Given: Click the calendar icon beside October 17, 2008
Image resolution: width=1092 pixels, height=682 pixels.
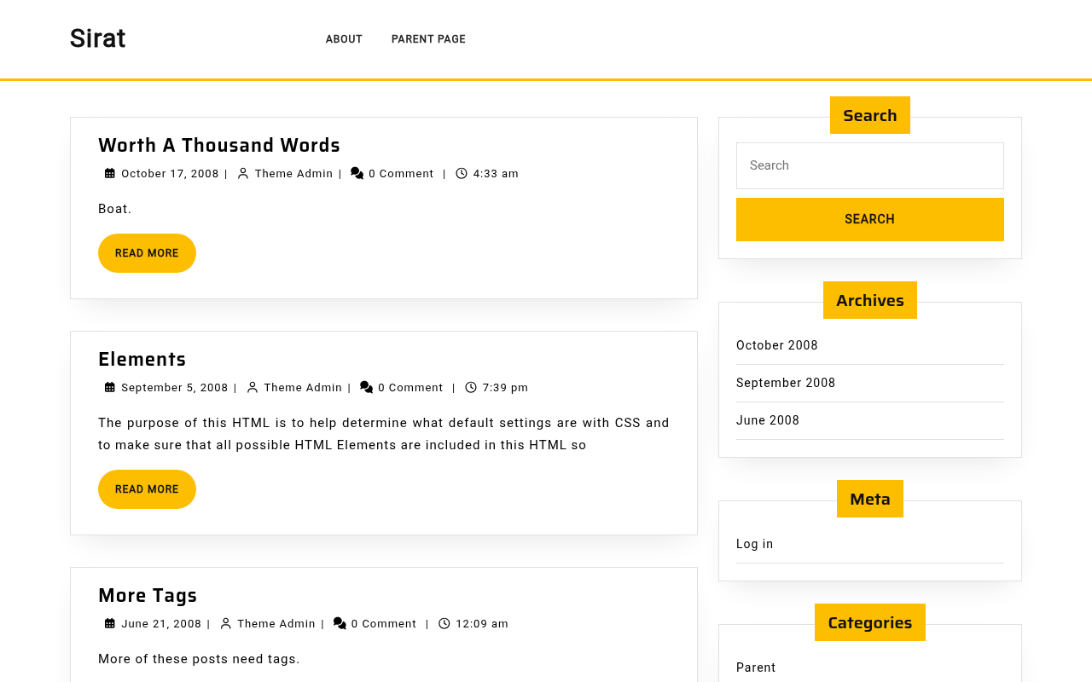Looking at the screenshot, I should point(110,174).
